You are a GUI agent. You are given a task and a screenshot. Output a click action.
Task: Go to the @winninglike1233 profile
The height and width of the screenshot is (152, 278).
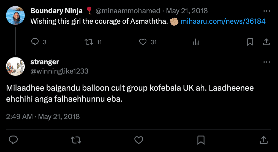click(59, 71)
